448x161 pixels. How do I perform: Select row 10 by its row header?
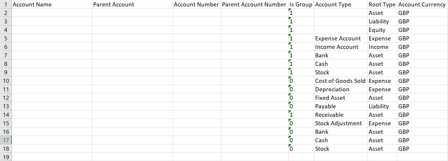click(6, 81)
